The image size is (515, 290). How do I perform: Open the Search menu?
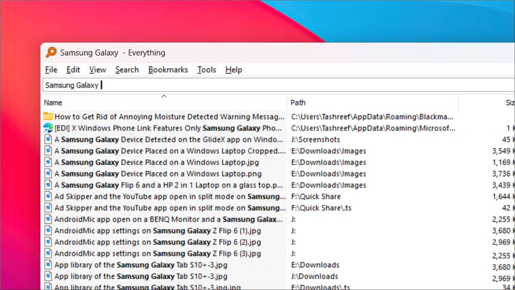127,70
